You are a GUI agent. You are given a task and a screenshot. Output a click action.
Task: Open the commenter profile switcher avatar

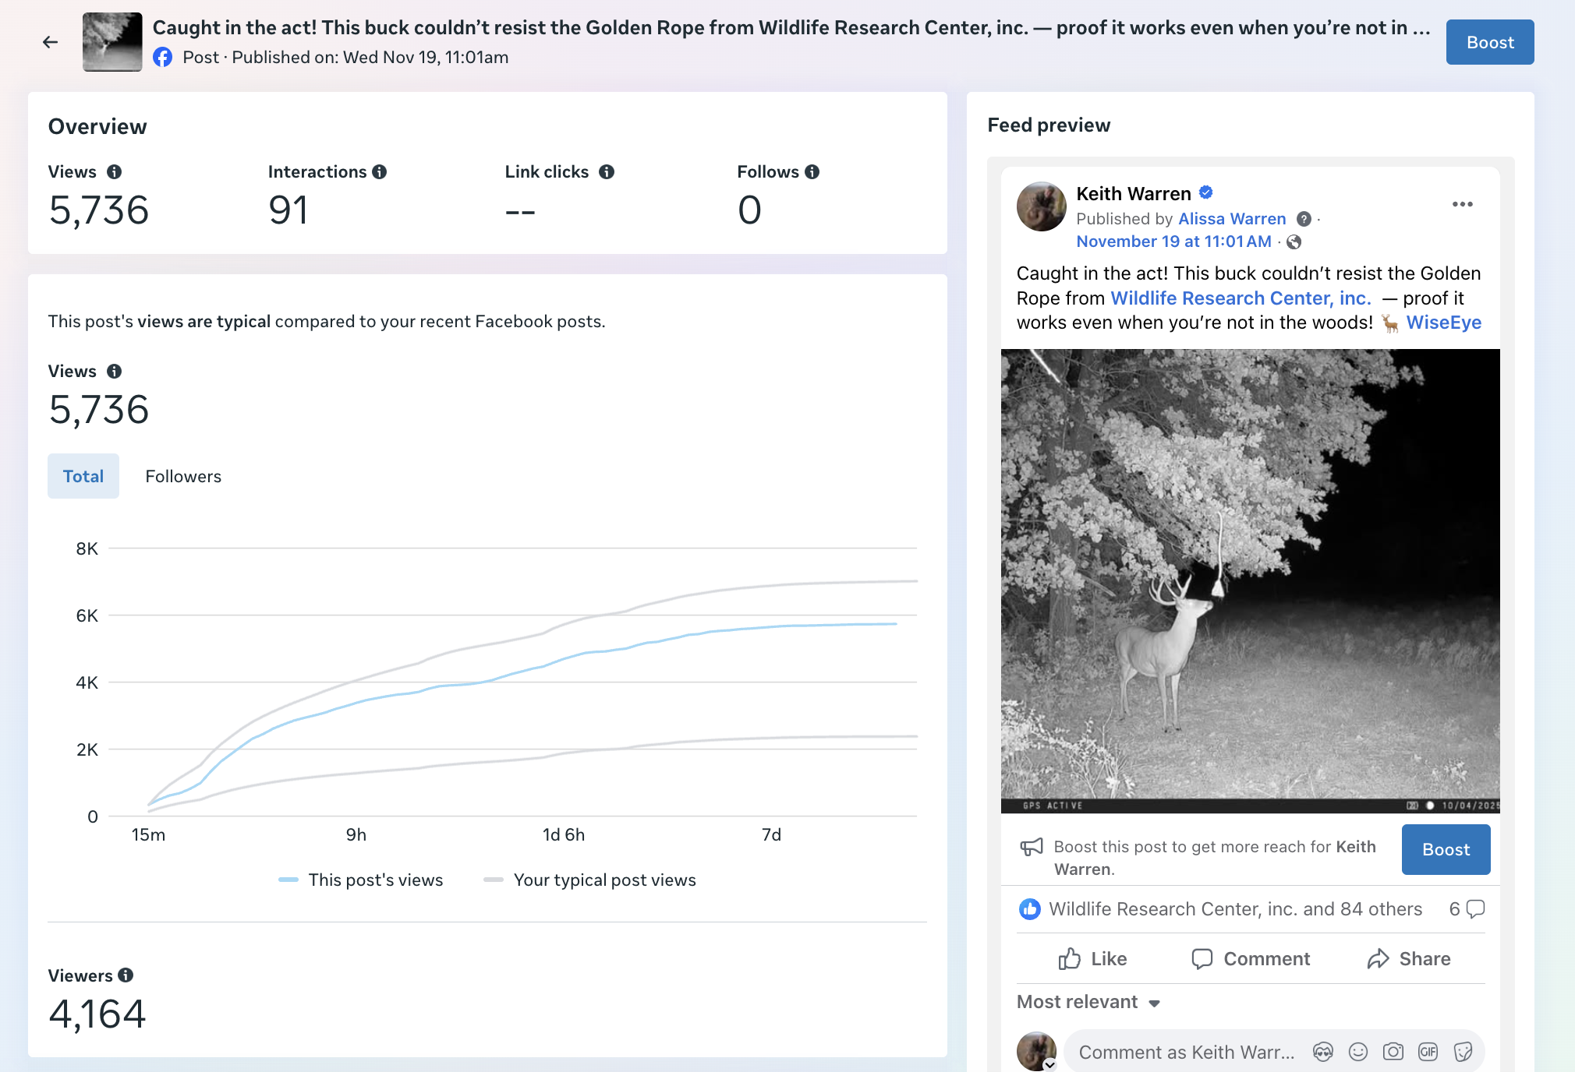click(x=1036, y=1052)
